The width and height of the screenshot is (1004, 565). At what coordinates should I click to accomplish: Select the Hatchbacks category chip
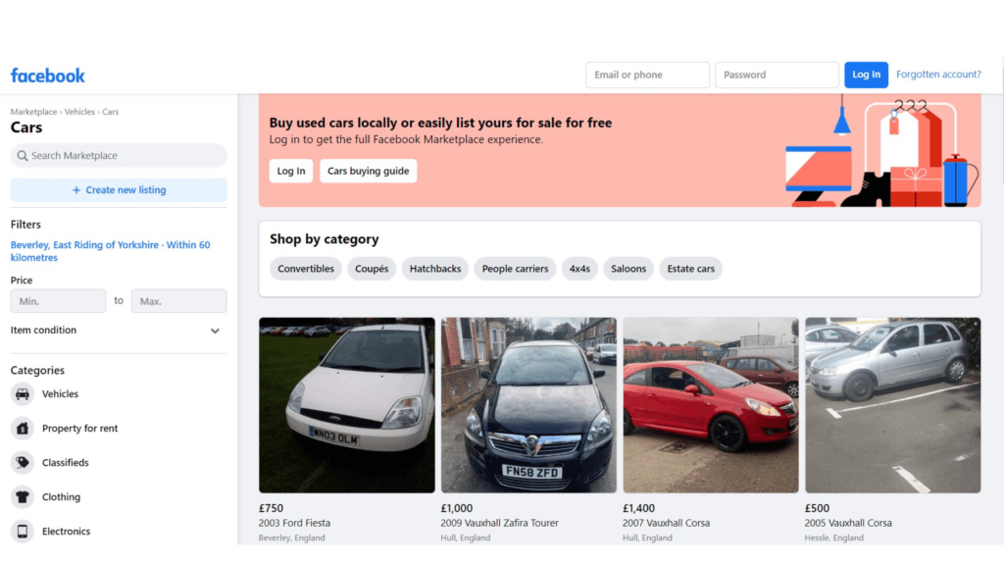tap(435, 269)
